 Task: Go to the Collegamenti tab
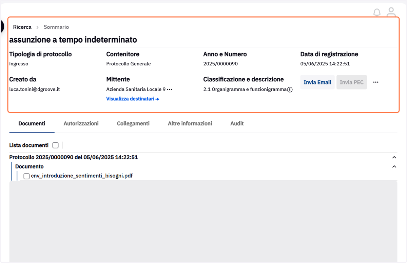point(133,124)
